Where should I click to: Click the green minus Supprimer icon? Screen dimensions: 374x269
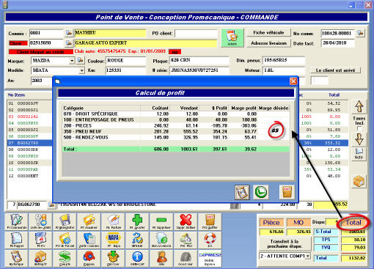161,221
